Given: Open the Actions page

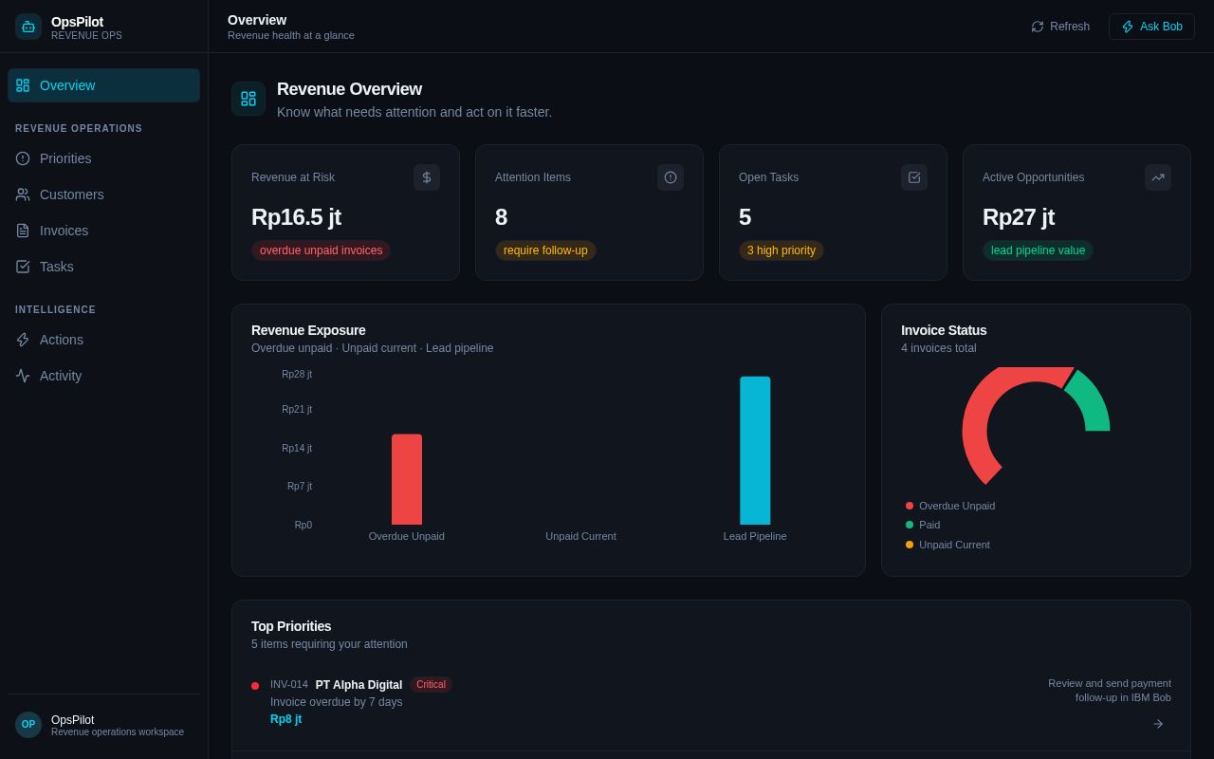Looking at the screenshot, I should tap(104, 340).
